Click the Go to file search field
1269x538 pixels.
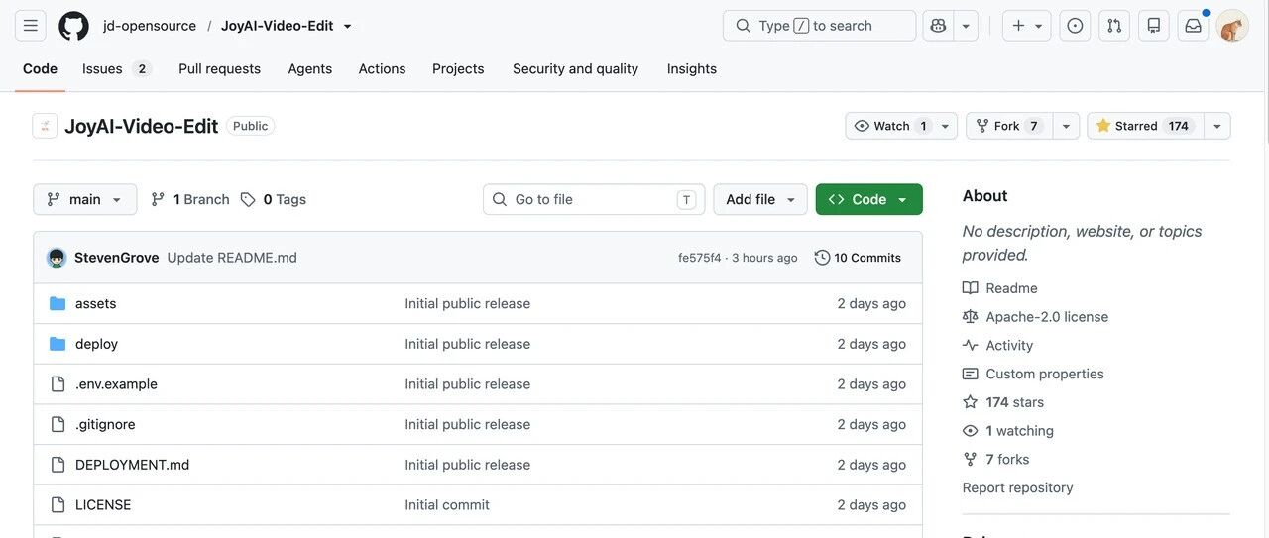[594, 199]
